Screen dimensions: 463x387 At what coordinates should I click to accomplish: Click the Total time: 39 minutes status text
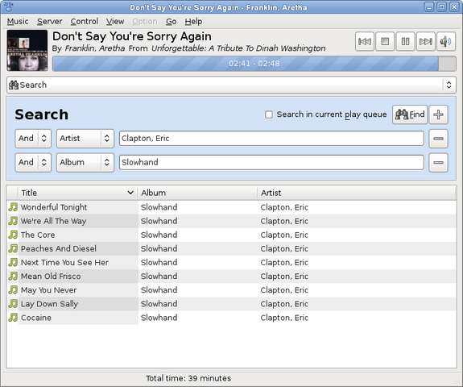(188, 378)
